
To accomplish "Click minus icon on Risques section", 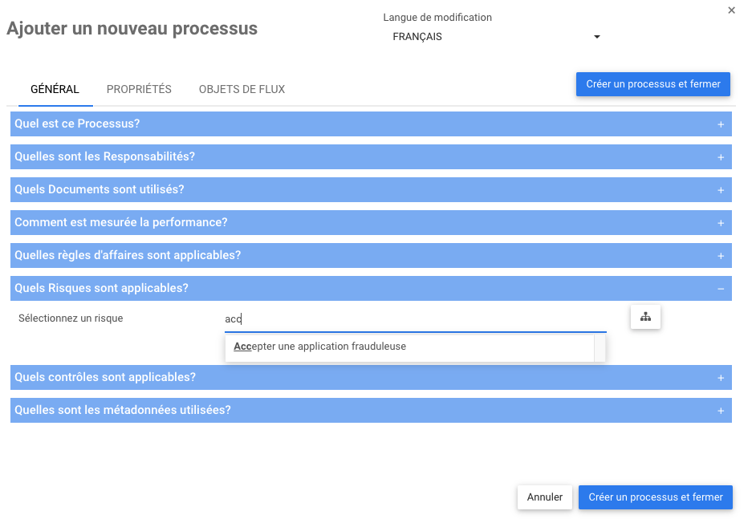I will (721, 289).
